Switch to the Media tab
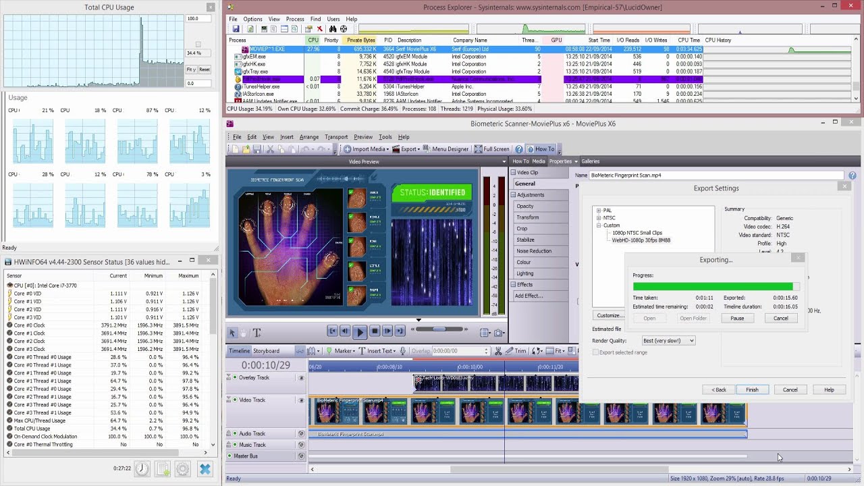864x486 pixels. pyautogui.click(x=539, y=161)
